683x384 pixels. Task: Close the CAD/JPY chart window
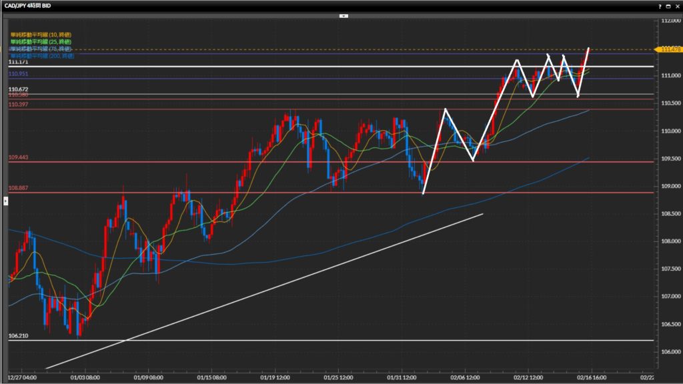pyautogui.click(x=676, y=5)
